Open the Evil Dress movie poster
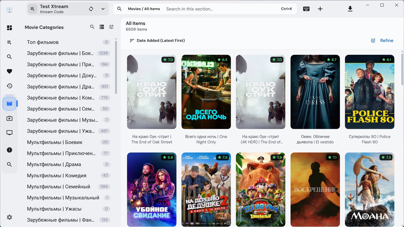This screenshot has width=404, height=227. (315, 92)
